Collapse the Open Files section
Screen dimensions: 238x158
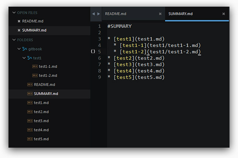pos(14,13)
